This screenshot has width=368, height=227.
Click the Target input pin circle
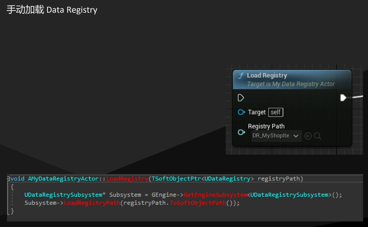click(241, 112)
